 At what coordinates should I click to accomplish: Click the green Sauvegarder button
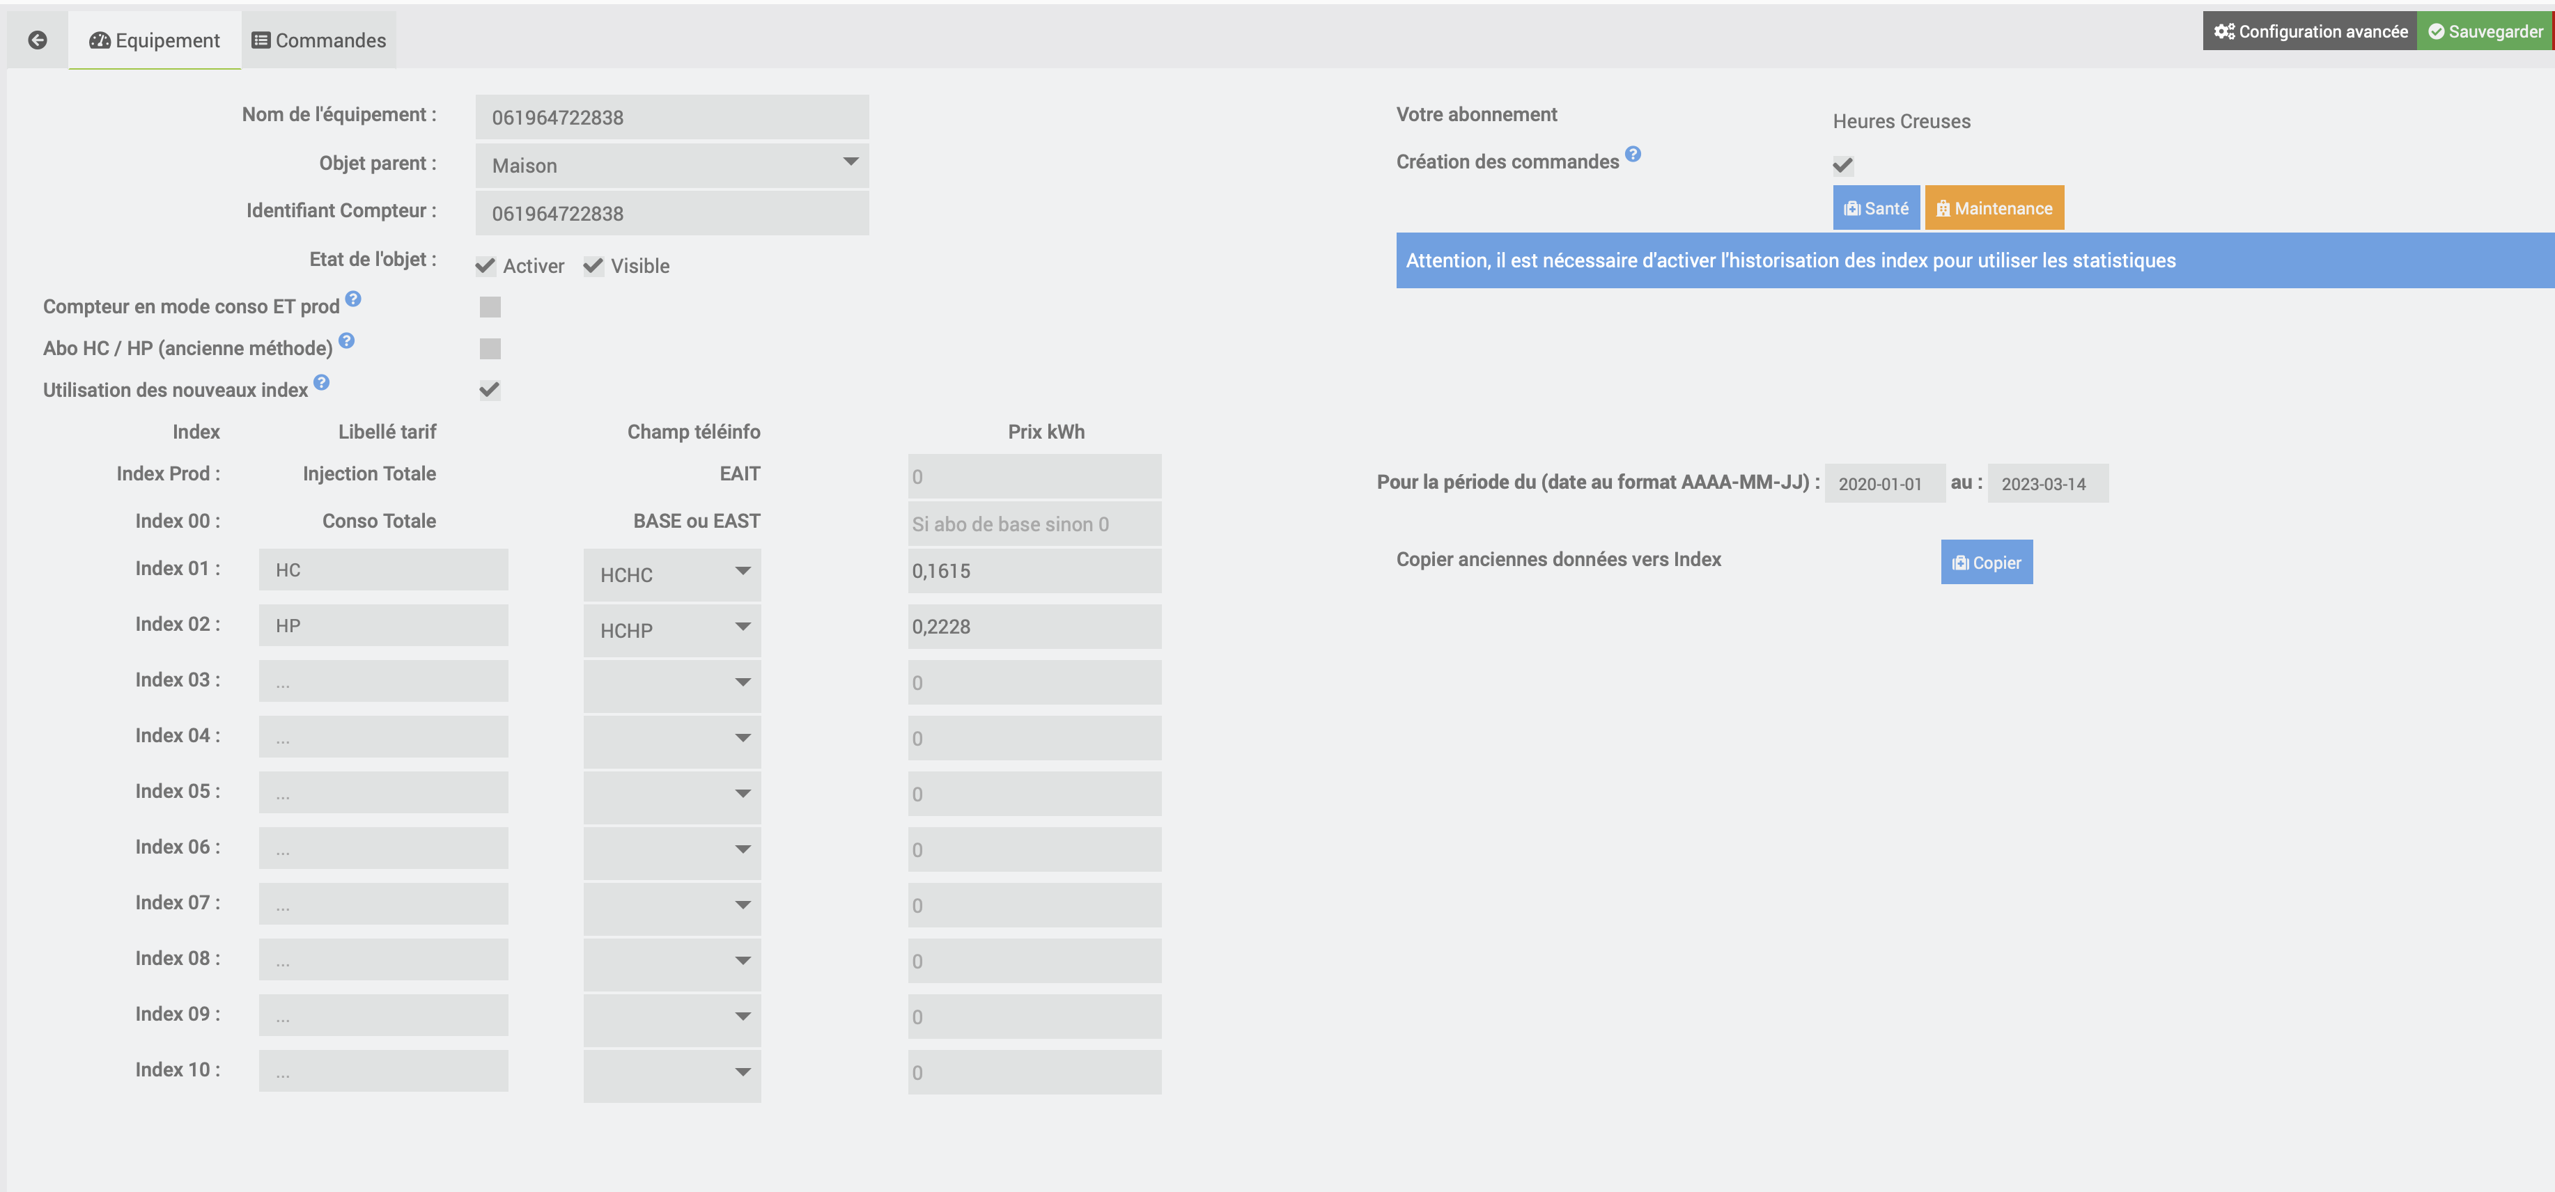pos(2485,32)
